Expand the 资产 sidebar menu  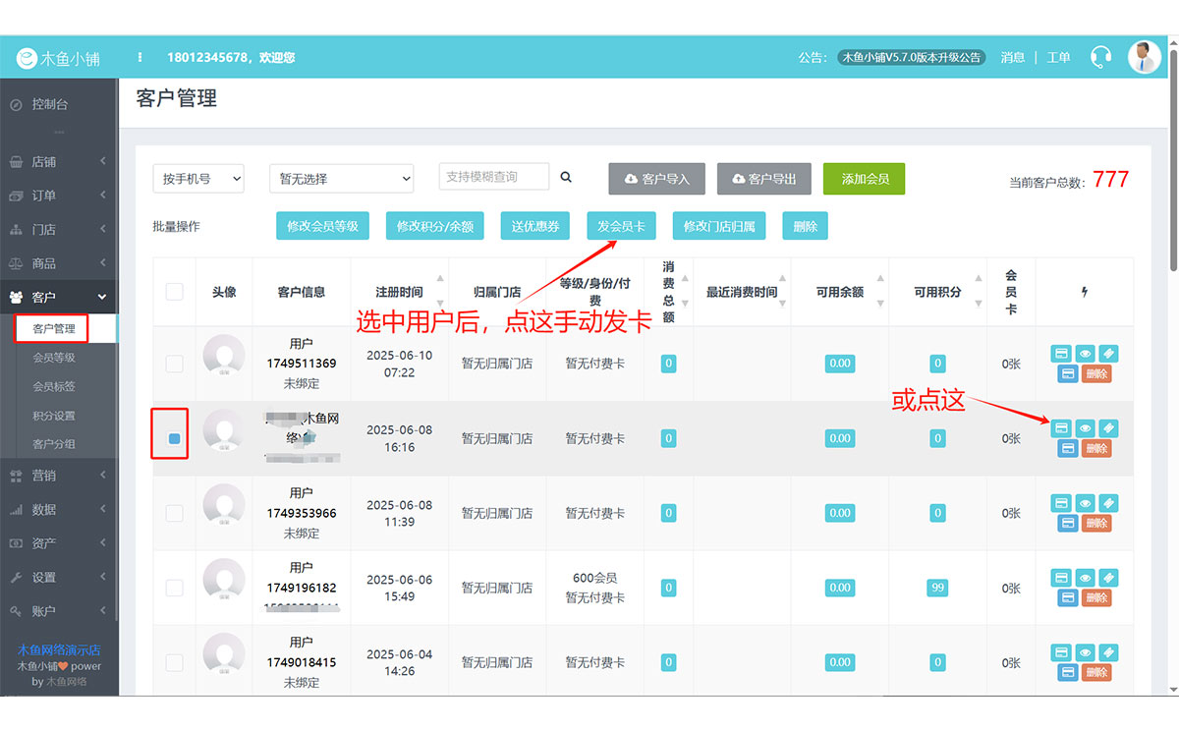point(59,543)
